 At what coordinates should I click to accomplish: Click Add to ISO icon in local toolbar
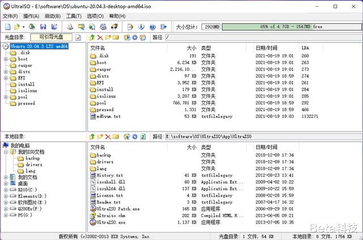(x=127, y=137)
